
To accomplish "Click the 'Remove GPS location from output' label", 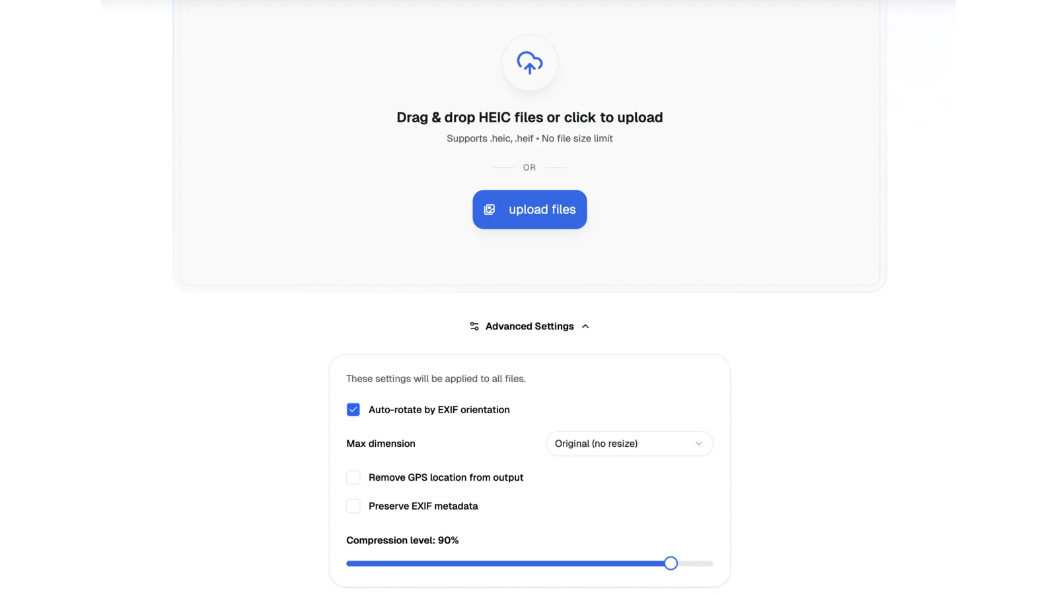I will click(445, 477).
